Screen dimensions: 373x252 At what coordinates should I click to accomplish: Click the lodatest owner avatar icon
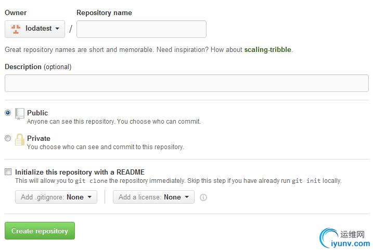pos(16,29)
